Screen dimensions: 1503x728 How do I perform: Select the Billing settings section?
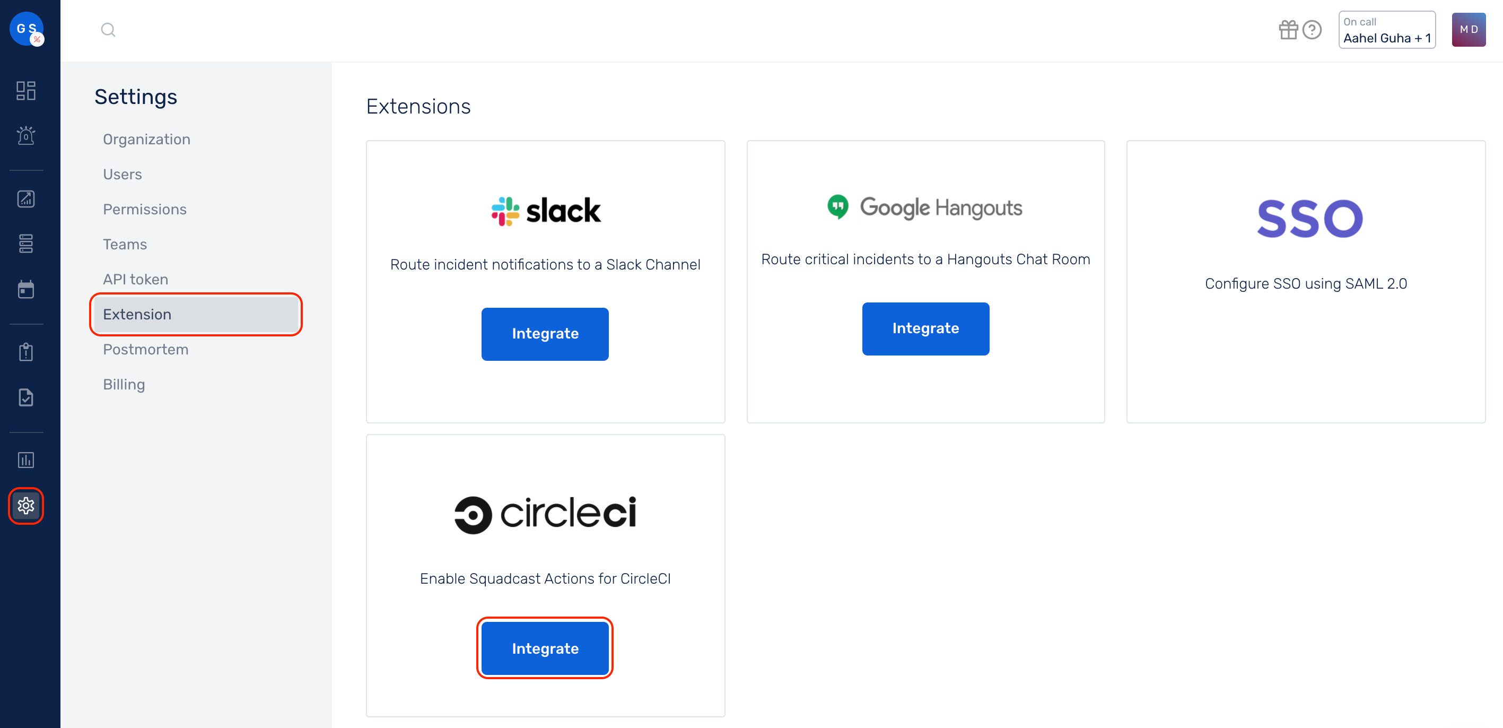point(124,384)
